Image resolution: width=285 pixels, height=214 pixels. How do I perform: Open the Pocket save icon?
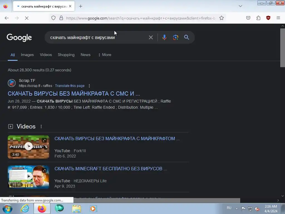(248, 18)
